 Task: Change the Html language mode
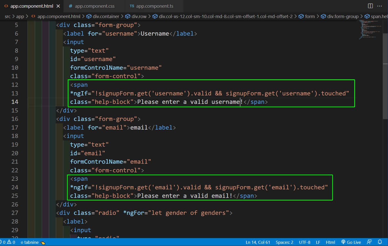pyautogui.click(x=330, y=242)
